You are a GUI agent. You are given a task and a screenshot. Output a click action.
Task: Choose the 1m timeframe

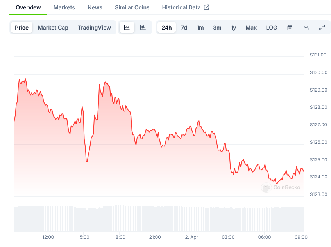(x=200, y=27)
